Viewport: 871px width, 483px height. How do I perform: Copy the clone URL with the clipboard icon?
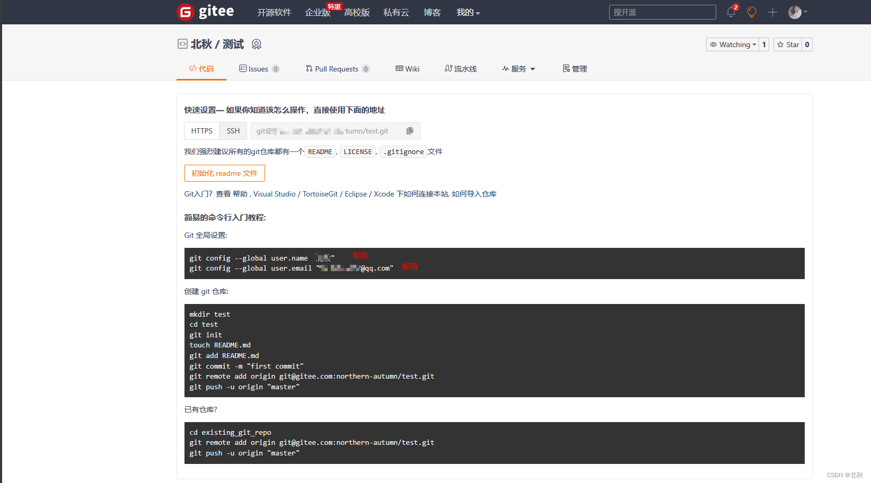410,131
